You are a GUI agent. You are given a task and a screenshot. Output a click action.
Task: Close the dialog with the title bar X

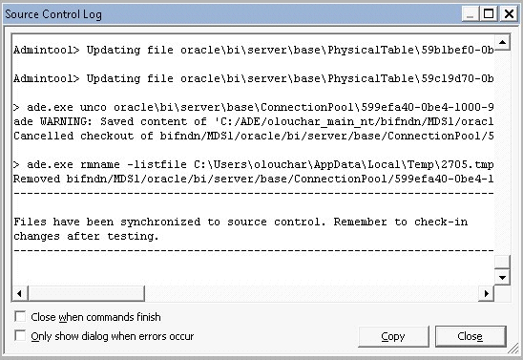point(509,14)
